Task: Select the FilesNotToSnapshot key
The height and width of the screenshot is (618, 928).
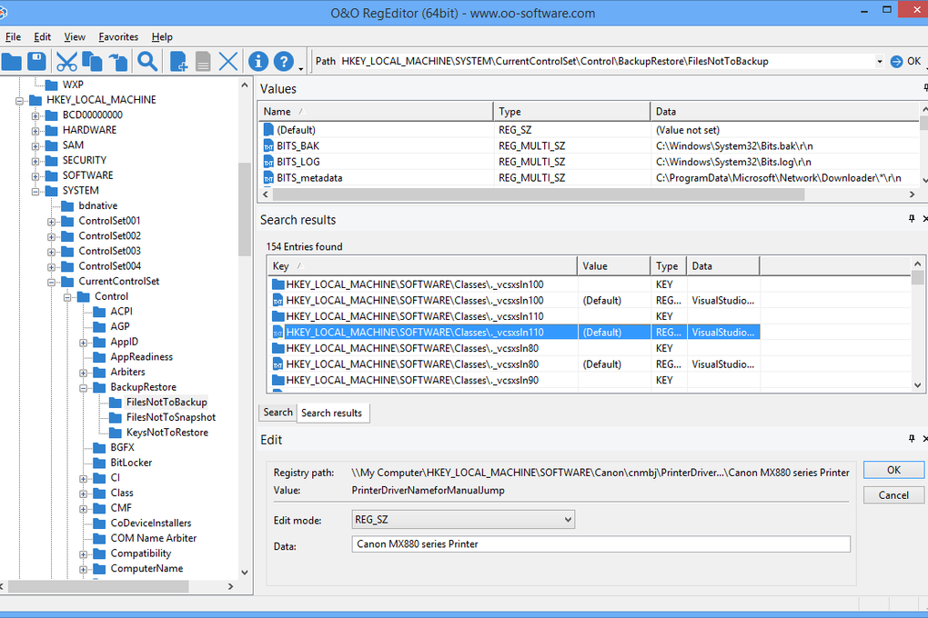Action: pos(170,417)
